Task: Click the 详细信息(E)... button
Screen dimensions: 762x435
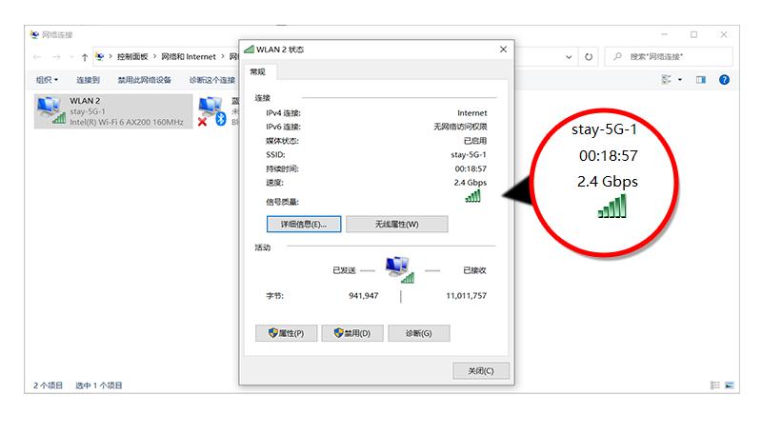Action: click(x=304, y=224)
